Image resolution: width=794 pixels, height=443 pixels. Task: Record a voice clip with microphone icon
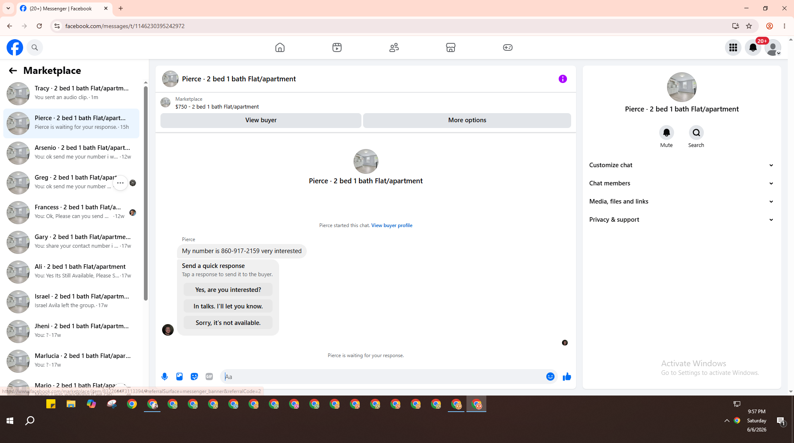coord(165,377)
